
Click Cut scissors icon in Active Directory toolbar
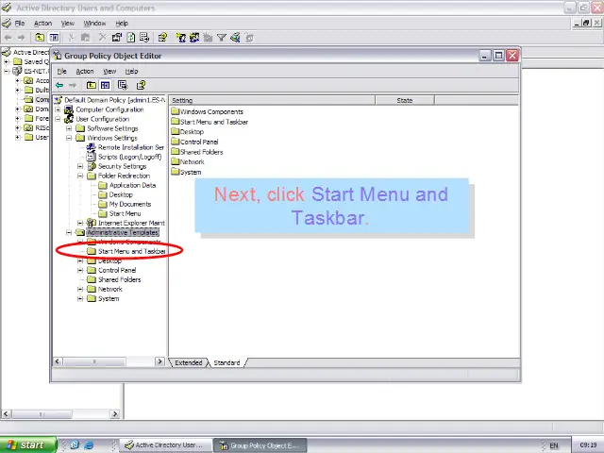(72, 38)
